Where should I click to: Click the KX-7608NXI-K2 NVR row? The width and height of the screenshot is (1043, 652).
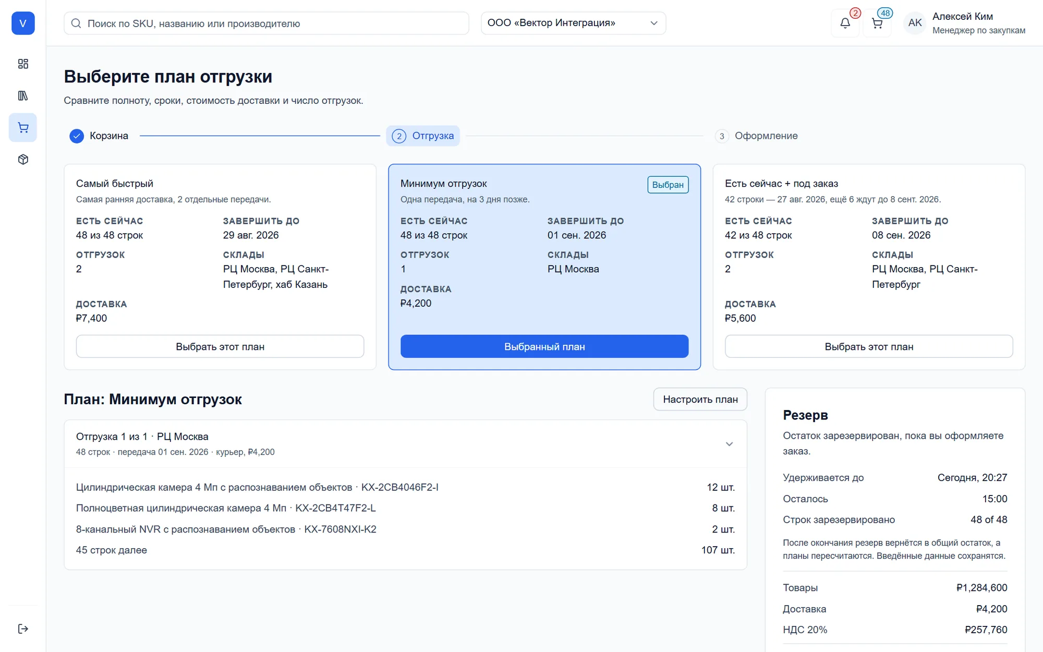405,529
